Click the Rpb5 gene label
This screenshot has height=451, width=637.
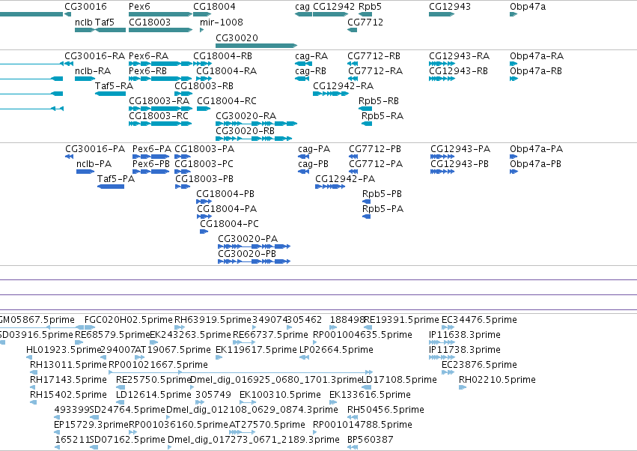click(x=370, y=7)
